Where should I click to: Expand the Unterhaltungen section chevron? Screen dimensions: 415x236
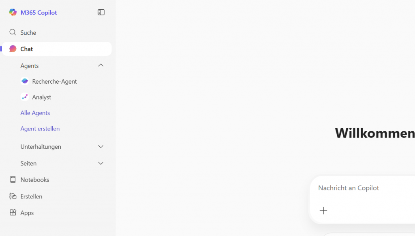coord(101,147)
